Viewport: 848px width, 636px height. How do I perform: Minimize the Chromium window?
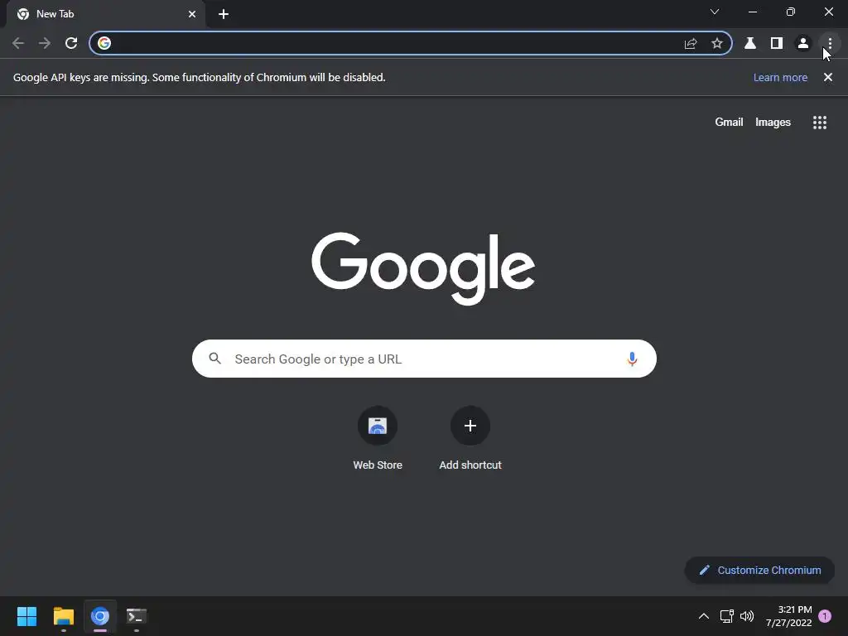tap(752, 12)
